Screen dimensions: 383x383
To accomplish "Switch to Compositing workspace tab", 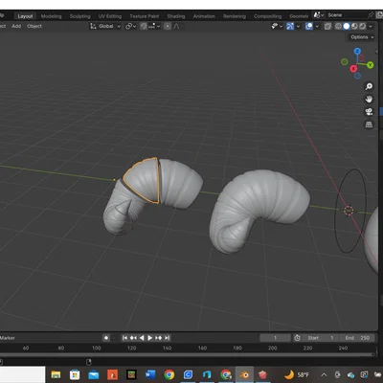I will pos(267,16).
